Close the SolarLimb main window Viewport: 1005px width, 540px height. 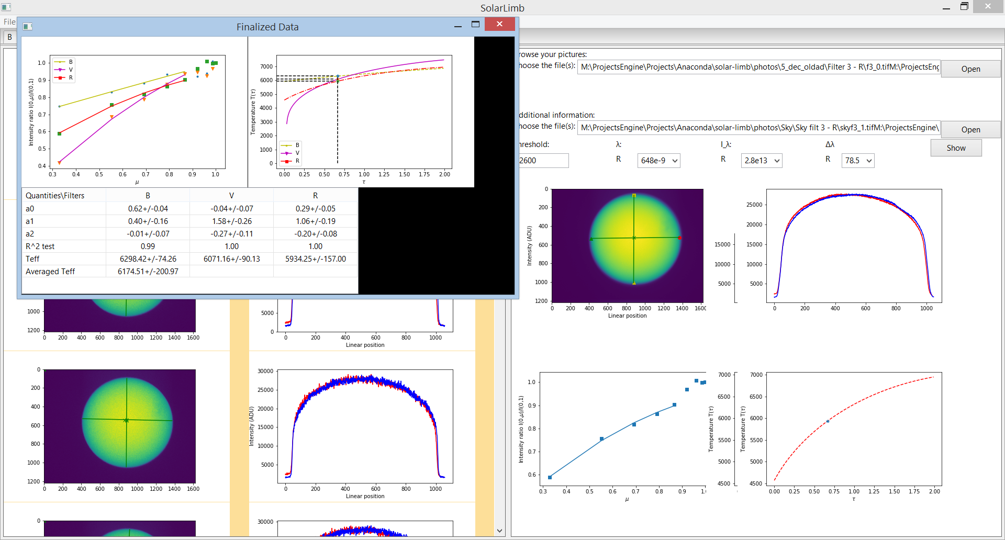(987, 6)
